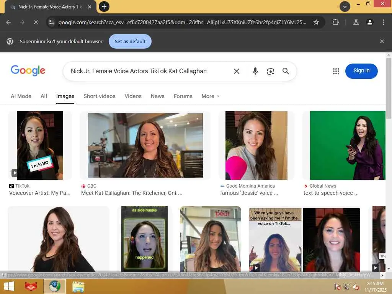This screenshot has height=294, width=392.
Task: Go forward to the next page
Action: [x=22, y=22]
